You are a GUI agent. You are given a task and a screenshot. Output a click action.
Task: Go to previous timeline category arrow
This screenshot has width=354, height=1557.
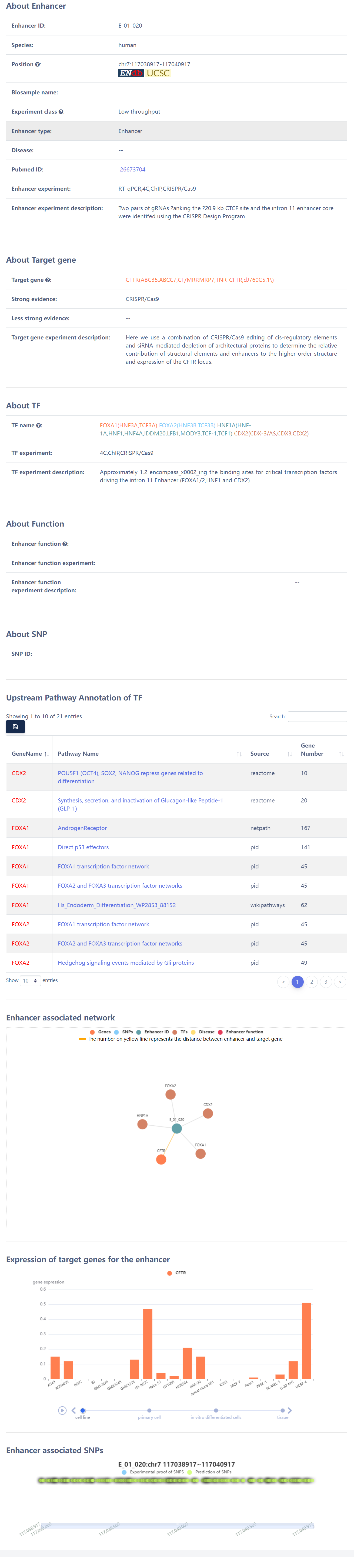[74, 1410]
